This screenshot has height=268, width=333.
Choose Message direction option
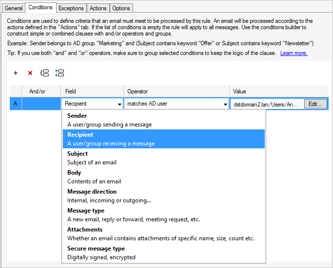point(164,196)
